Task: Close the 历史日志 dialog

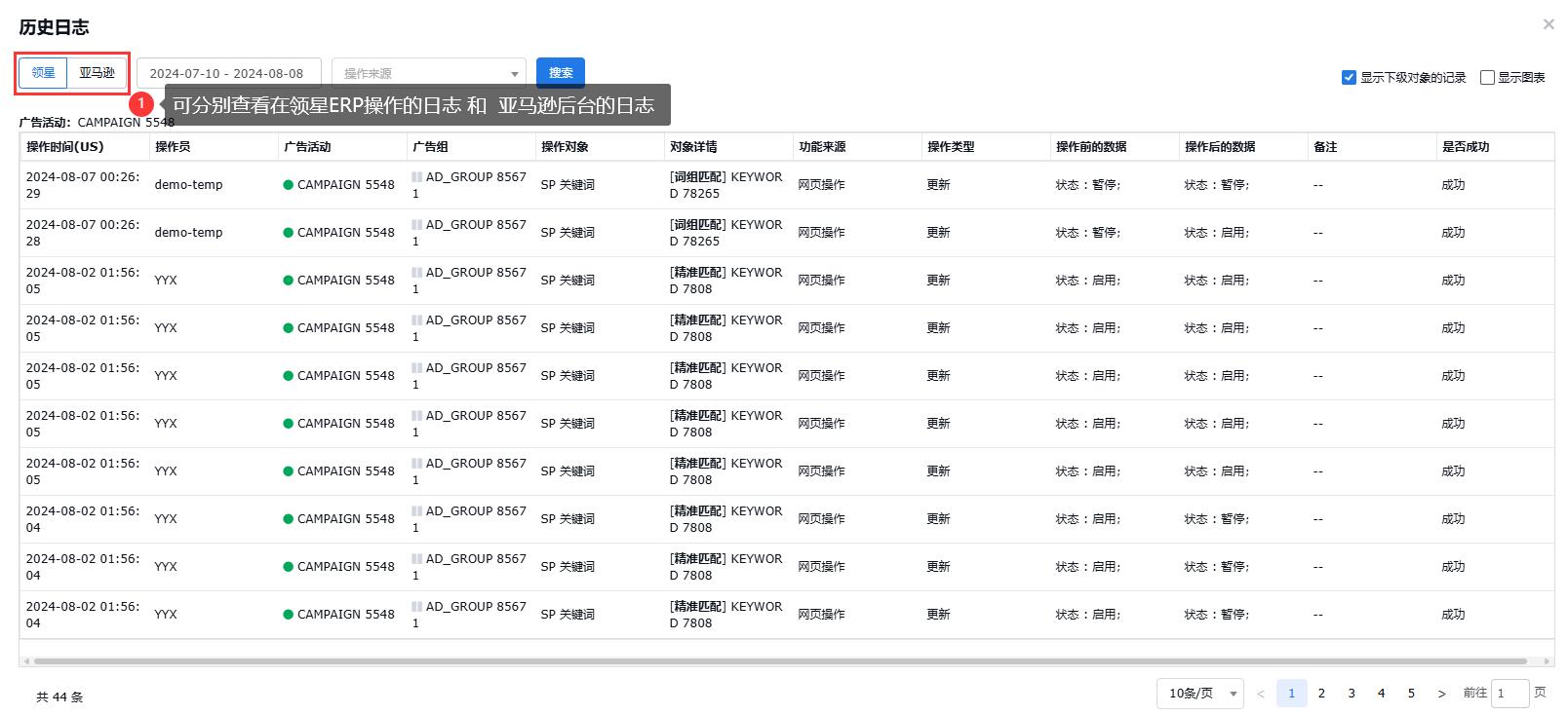Action: [1548, 24]
